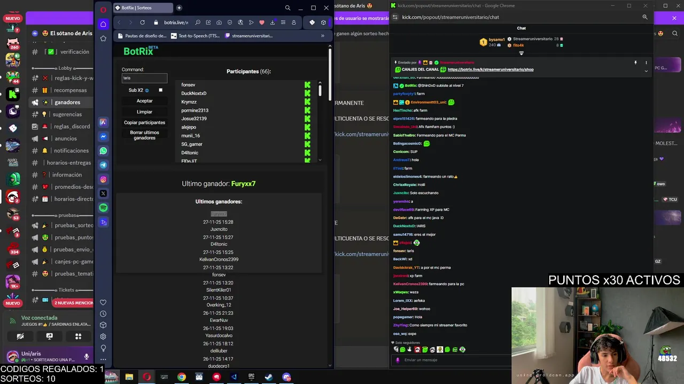Open Epic Games from the taskbar

point(251,377)
